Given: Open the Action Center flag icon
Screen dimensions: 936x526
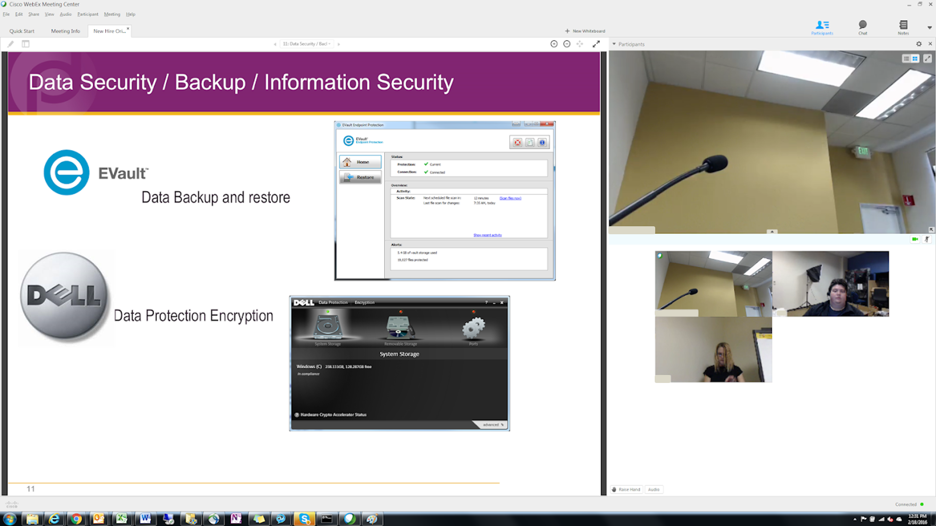Looking at the screenshot, I should pos(863,519).
